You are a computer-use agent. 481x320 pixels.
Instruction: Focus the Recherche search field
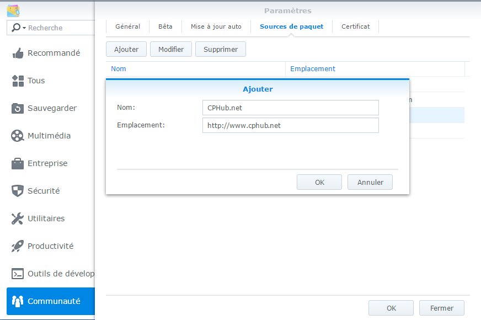coord(51,28)
